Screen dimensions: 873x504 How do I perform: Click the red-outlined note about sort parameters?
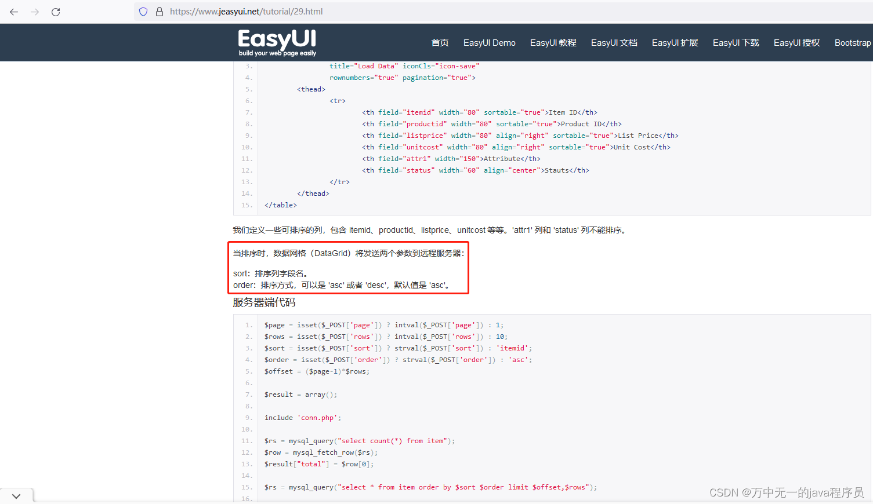(348, 268)
